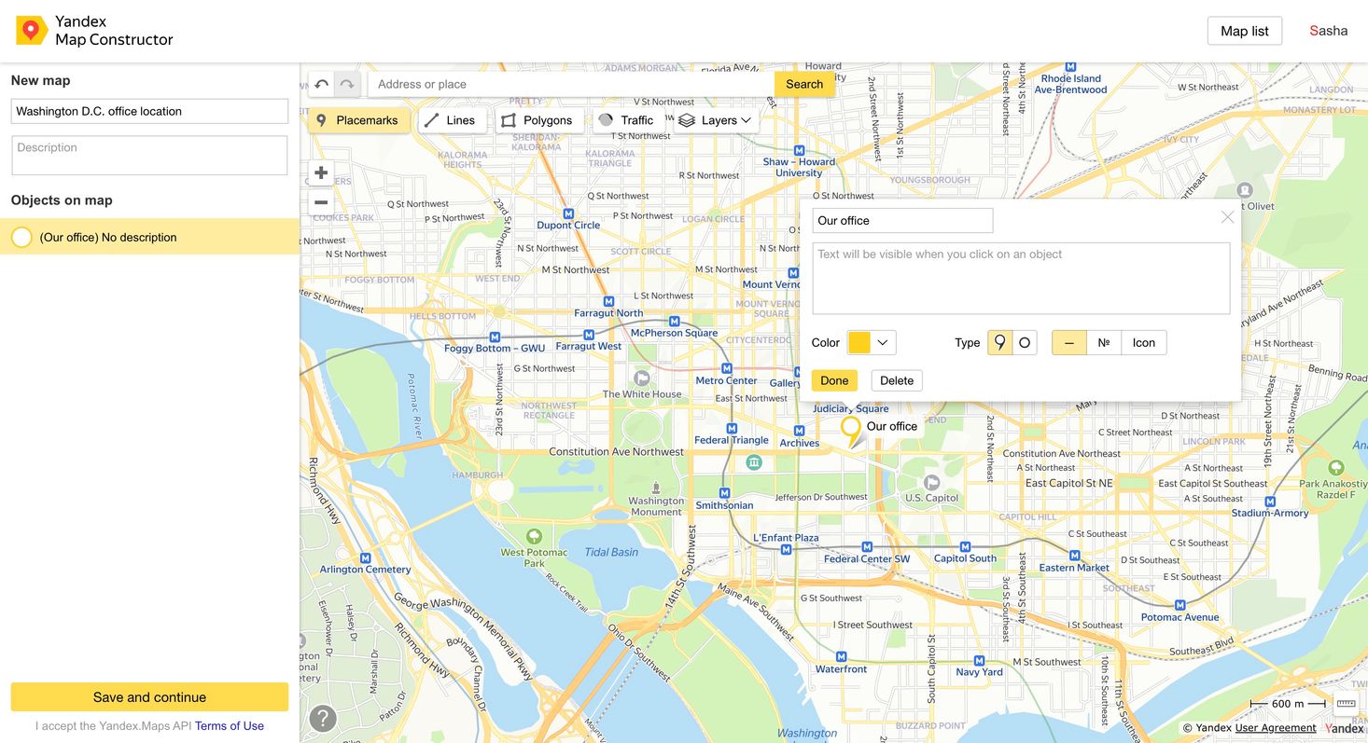Image resolution: width=1368 pixels, height=743 pixels.
Task: Focus the map Description field
Action: pyautogui.click(x=149, y=155)
